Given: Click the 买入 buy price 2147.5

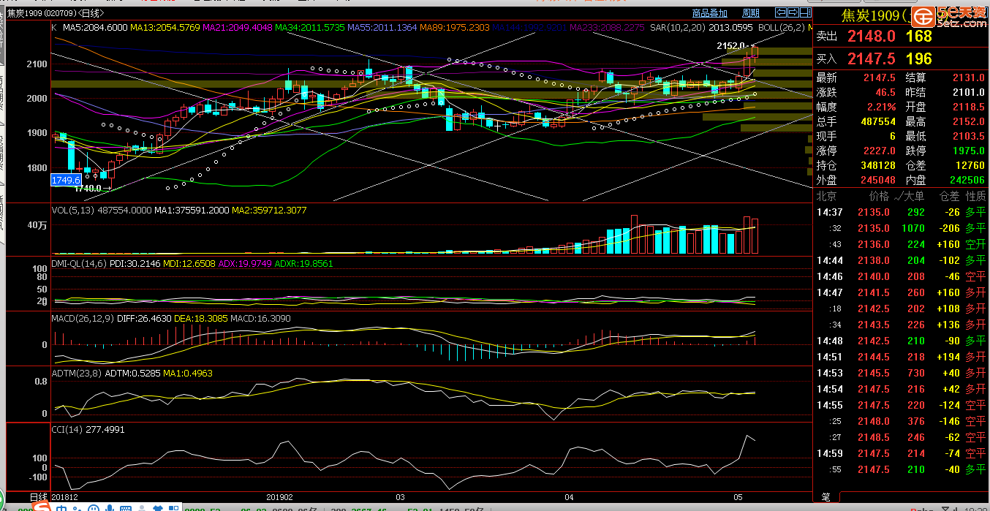Looking at the screenshot, I should click(x=872, y=58).
